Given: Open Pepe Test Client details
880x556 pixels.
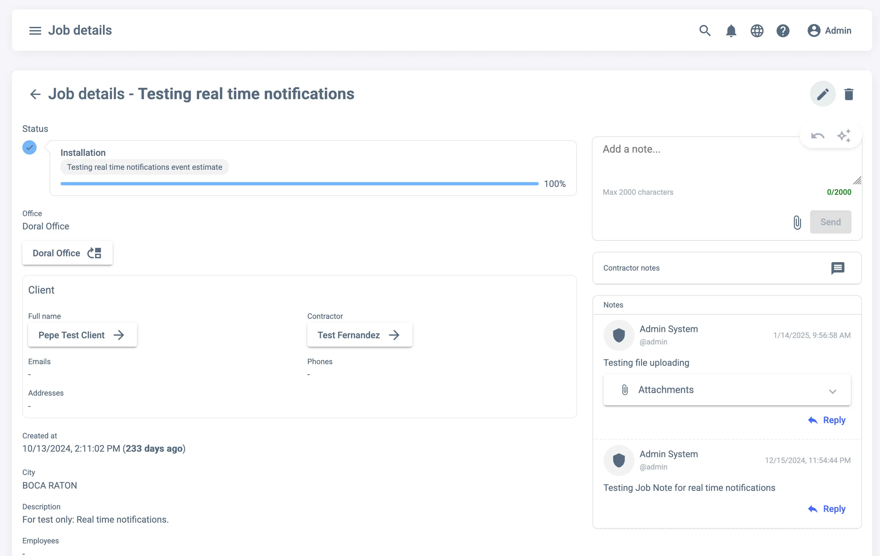Looking at the screenshot, I should (x=82, y=335).
